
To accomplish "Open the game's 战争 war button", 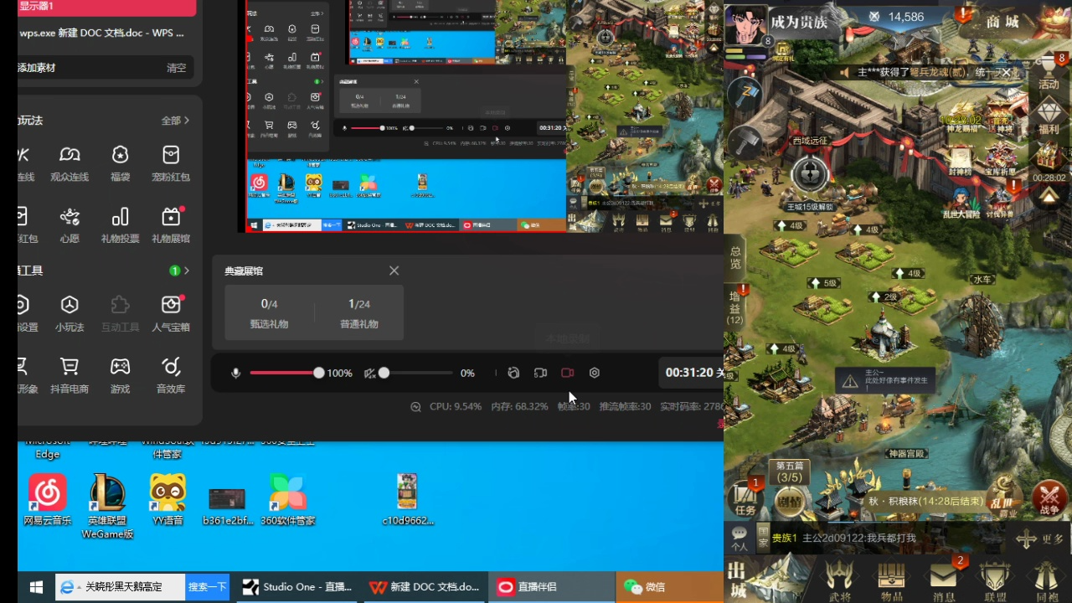I will click(1049, 497).
